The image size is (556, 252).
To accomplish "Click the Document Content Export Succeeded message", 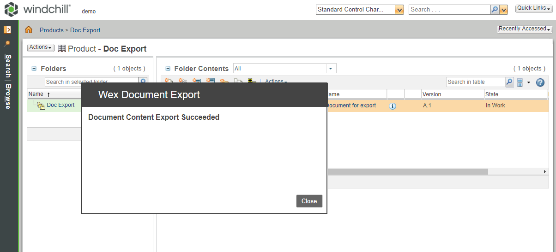I will (x=154, y=117).
